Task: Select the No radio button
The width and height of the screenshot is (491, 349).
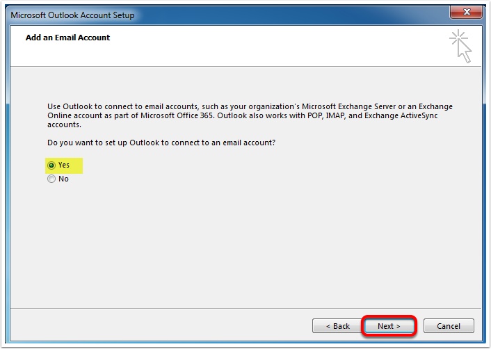Action: pos(51,179)
